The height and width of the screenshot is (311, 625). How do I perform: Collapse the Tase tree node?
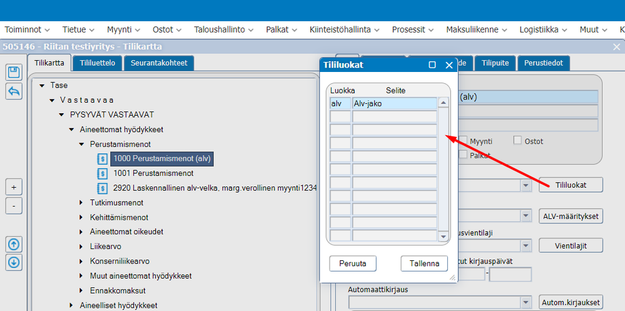(x=42, y=85)
